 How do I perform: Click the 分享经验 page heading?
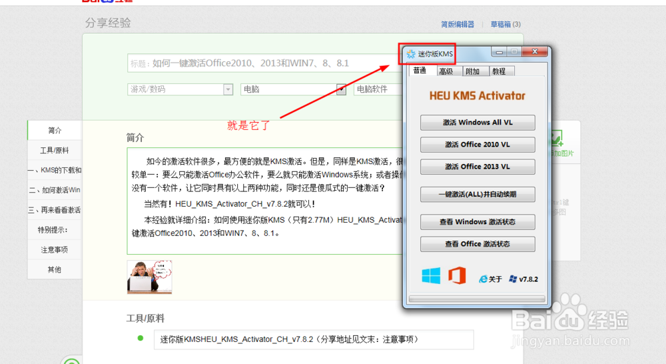(x=108, y=23)
